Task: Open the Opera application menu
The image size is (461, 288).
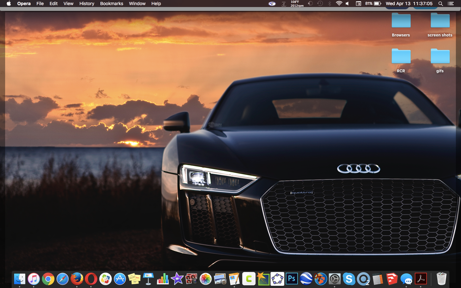Action: [x=24, y=4]
